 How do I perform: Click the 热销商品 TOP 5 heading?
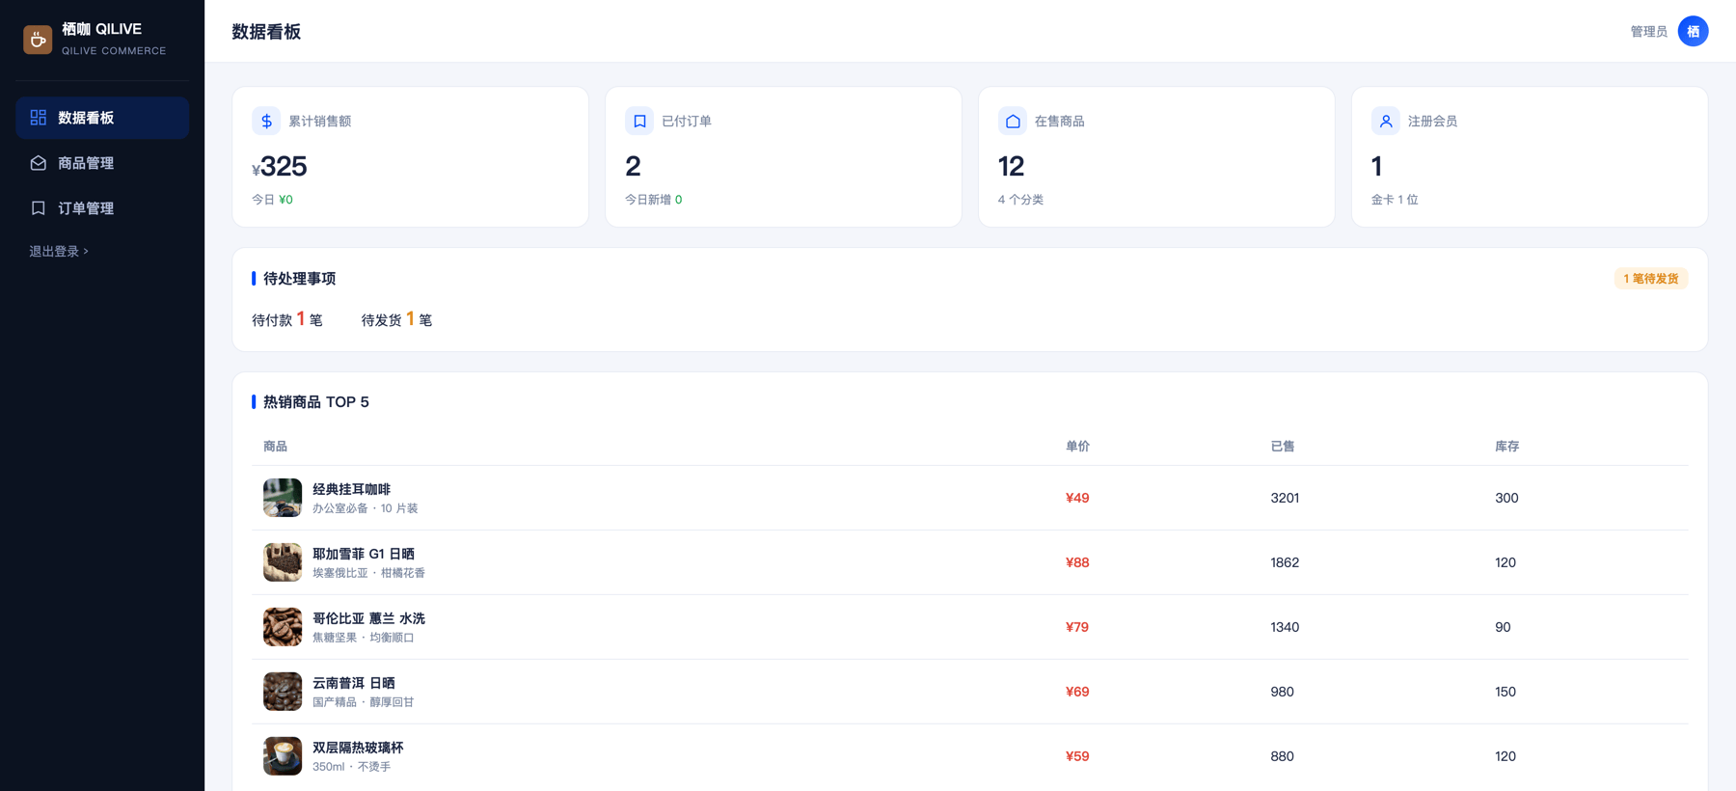coord(316,402)
